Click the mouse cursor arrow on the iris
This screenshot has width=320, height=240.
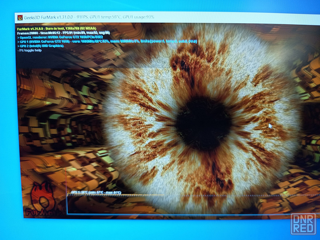[270, 126]
